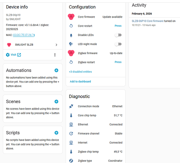
Task: Click the Firmware channel clock icon
Action: [x=71, y=133]
